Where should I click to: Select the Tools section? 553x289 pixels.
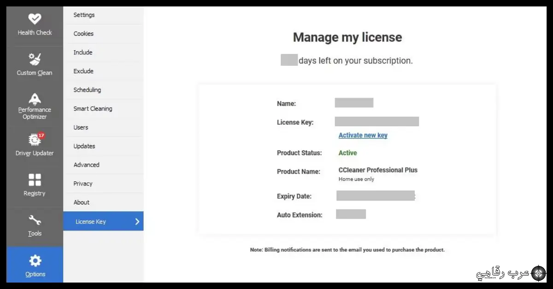[x=35, y=225]
